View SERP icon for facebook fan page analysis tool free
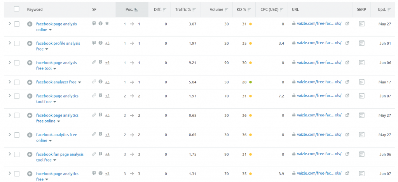398x182 pixels. point(362,154)
